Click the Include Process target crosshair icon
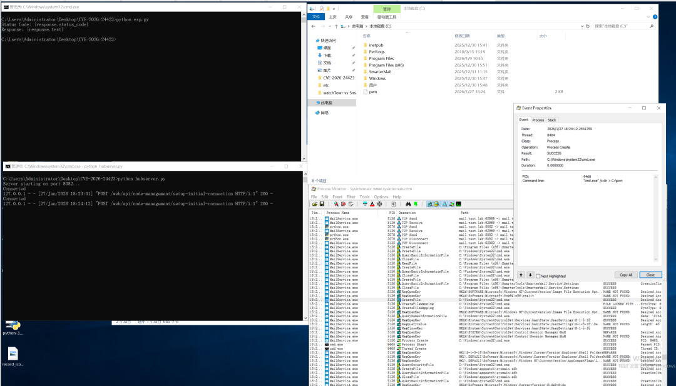676x386 pixels. click(379, 204)
